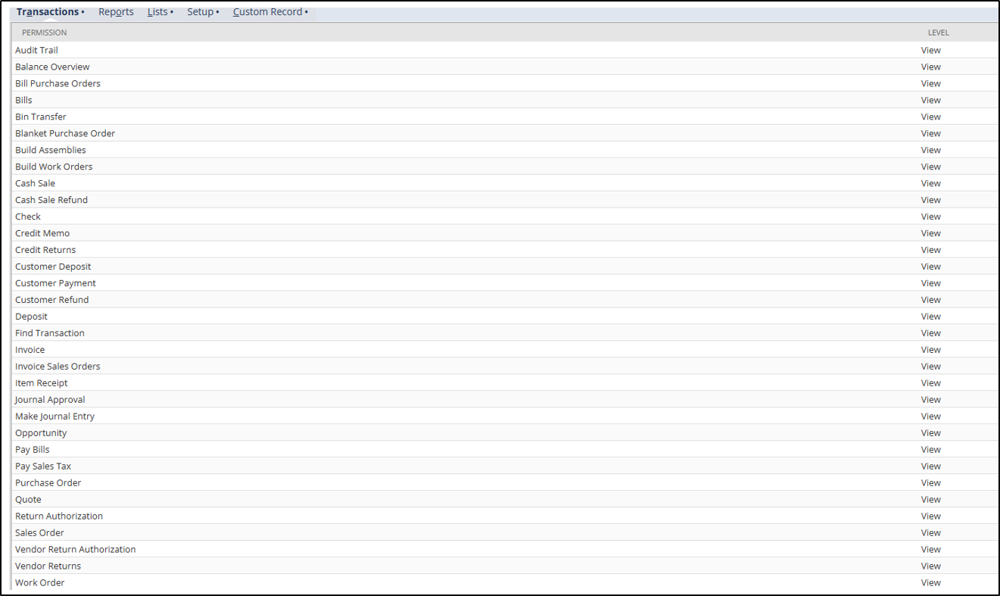Select the Balance Overview permission
Viewport: 1000px width, 596px height.
(505, 67)
